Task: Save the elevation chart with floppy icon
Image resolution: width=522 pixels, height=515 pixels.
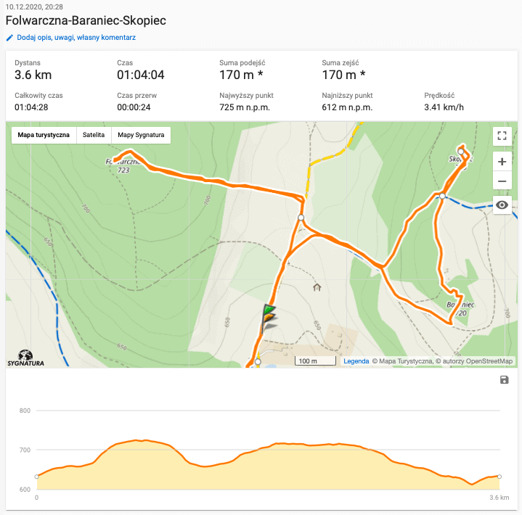Action: [505, 379]
